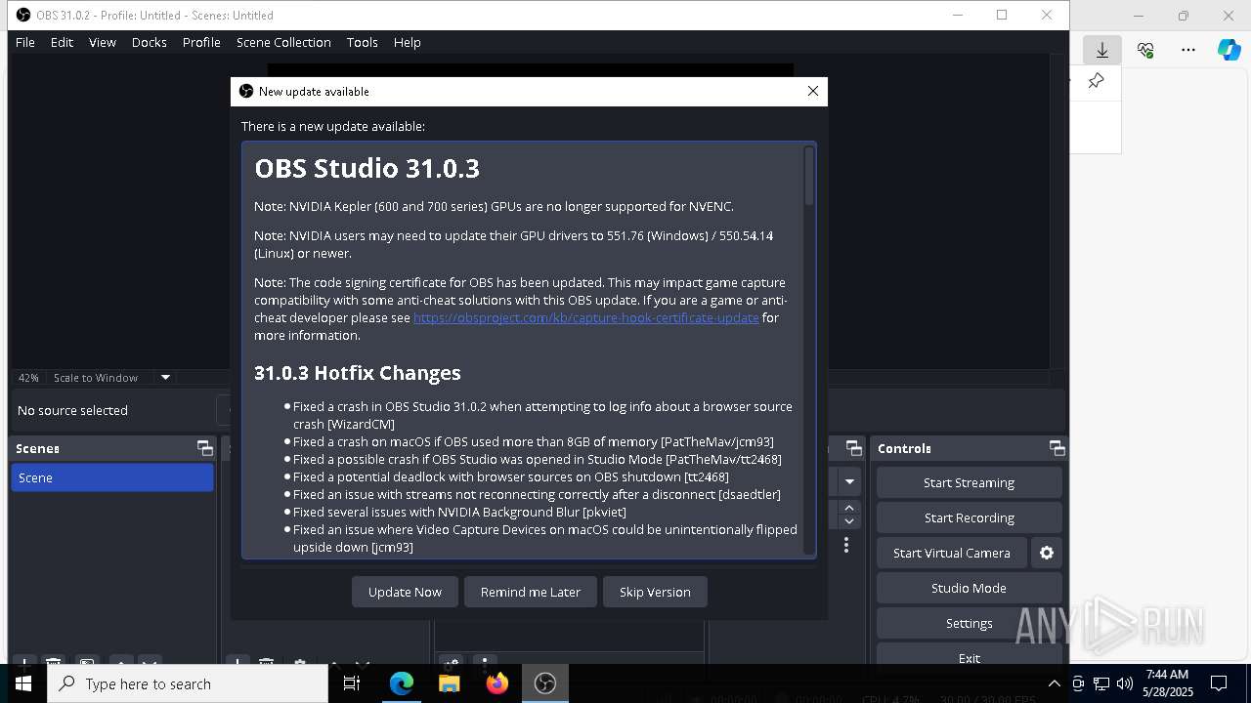Open the transition properties three-dot menu

click(846, 546)
